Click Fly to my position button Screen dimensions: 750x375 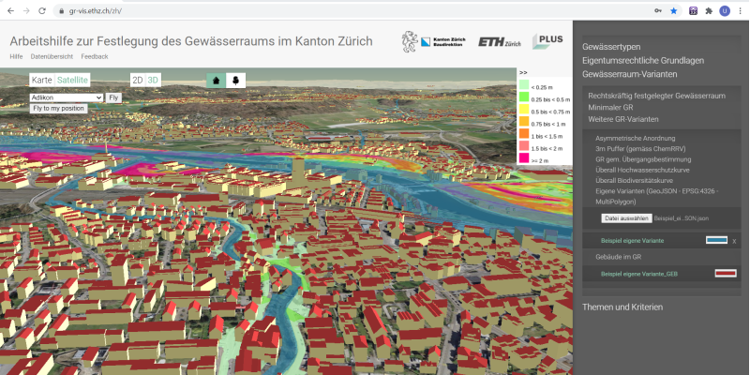pyautogui.click(x=58, y=108)
